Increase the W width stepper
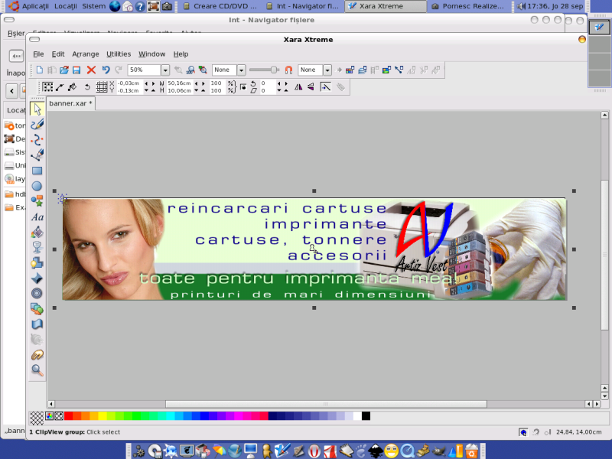Image resolution: width=612 pixels, height=459 pixels. pos(203,83)
